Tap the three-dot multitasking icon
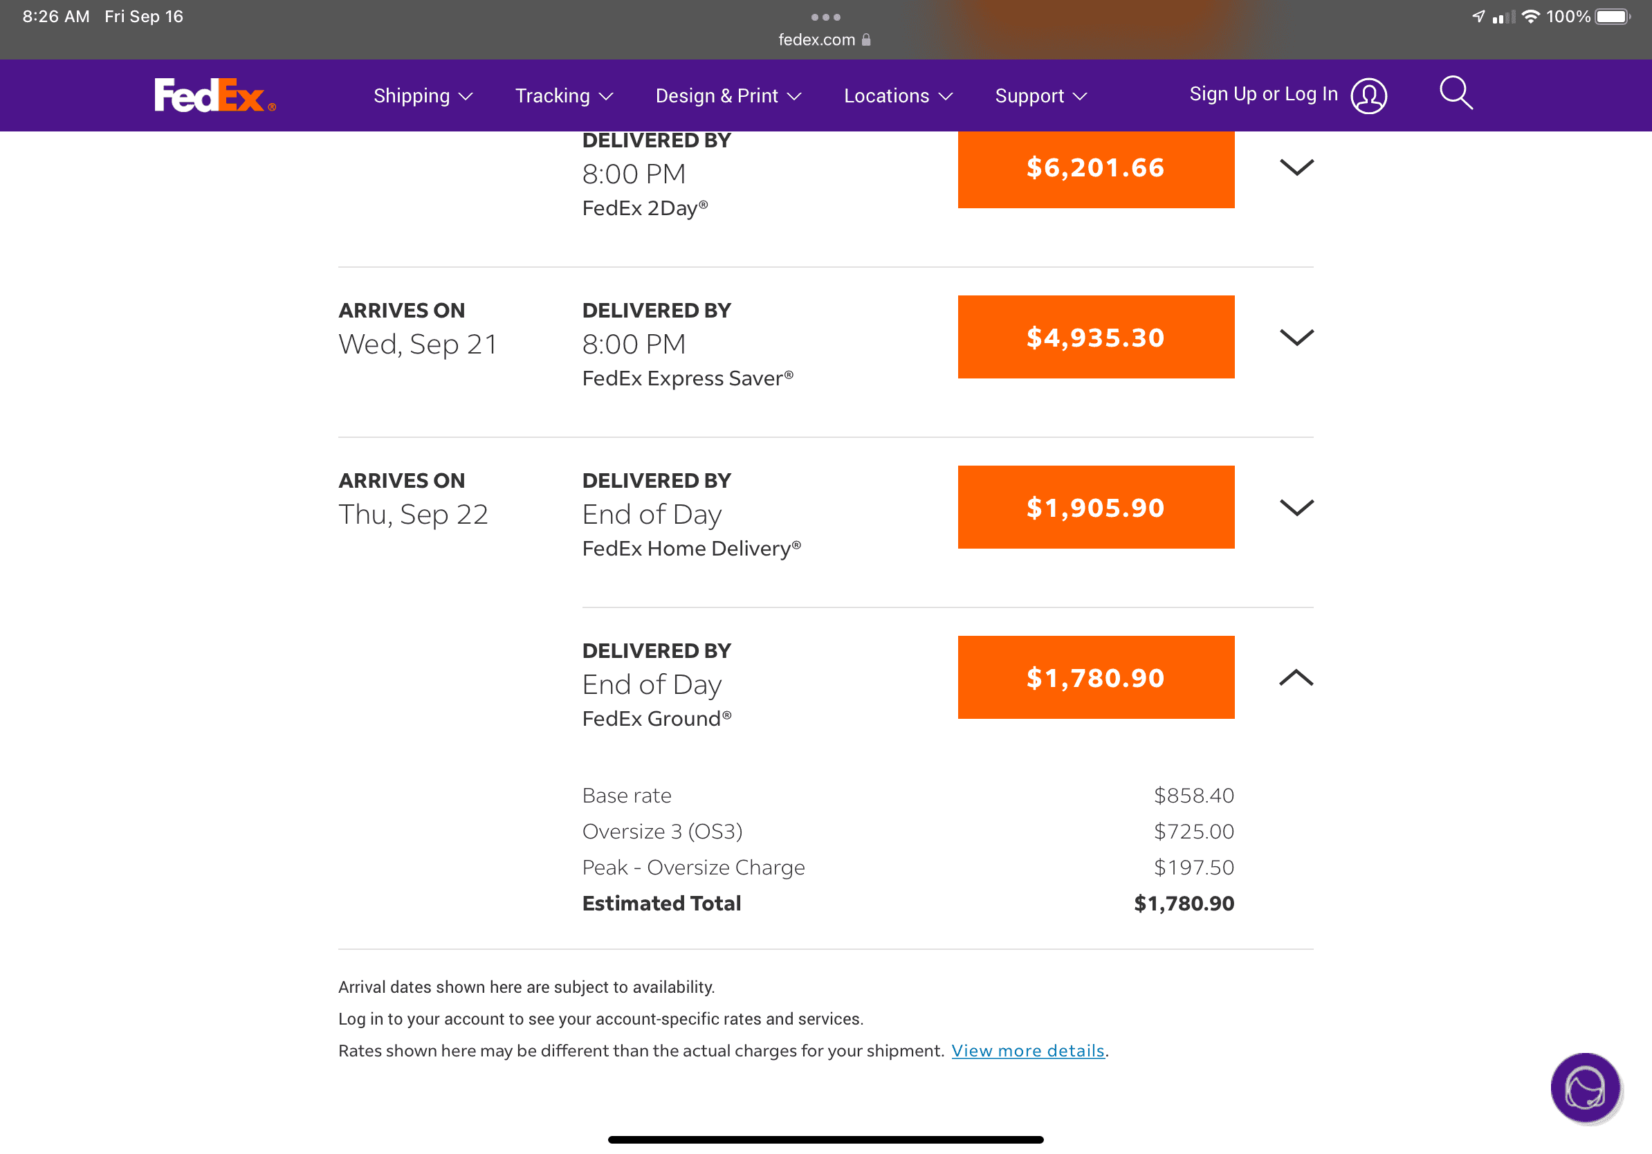 pos(825,17)
